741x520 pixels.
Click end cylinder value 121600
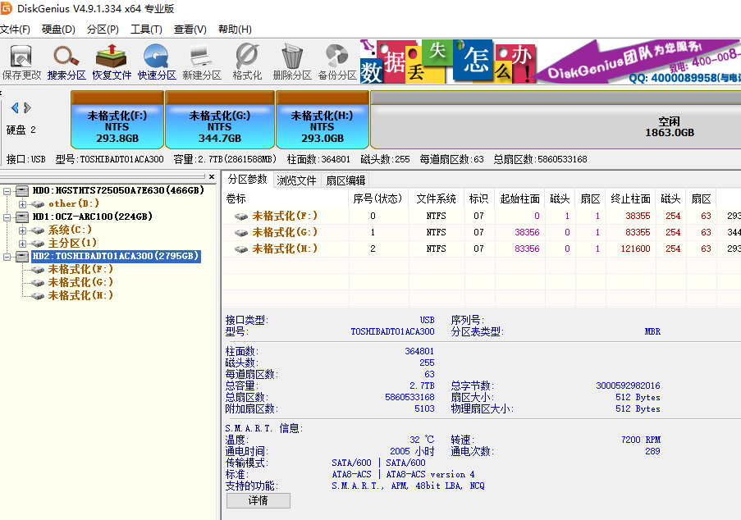click(x=636, y=249)
